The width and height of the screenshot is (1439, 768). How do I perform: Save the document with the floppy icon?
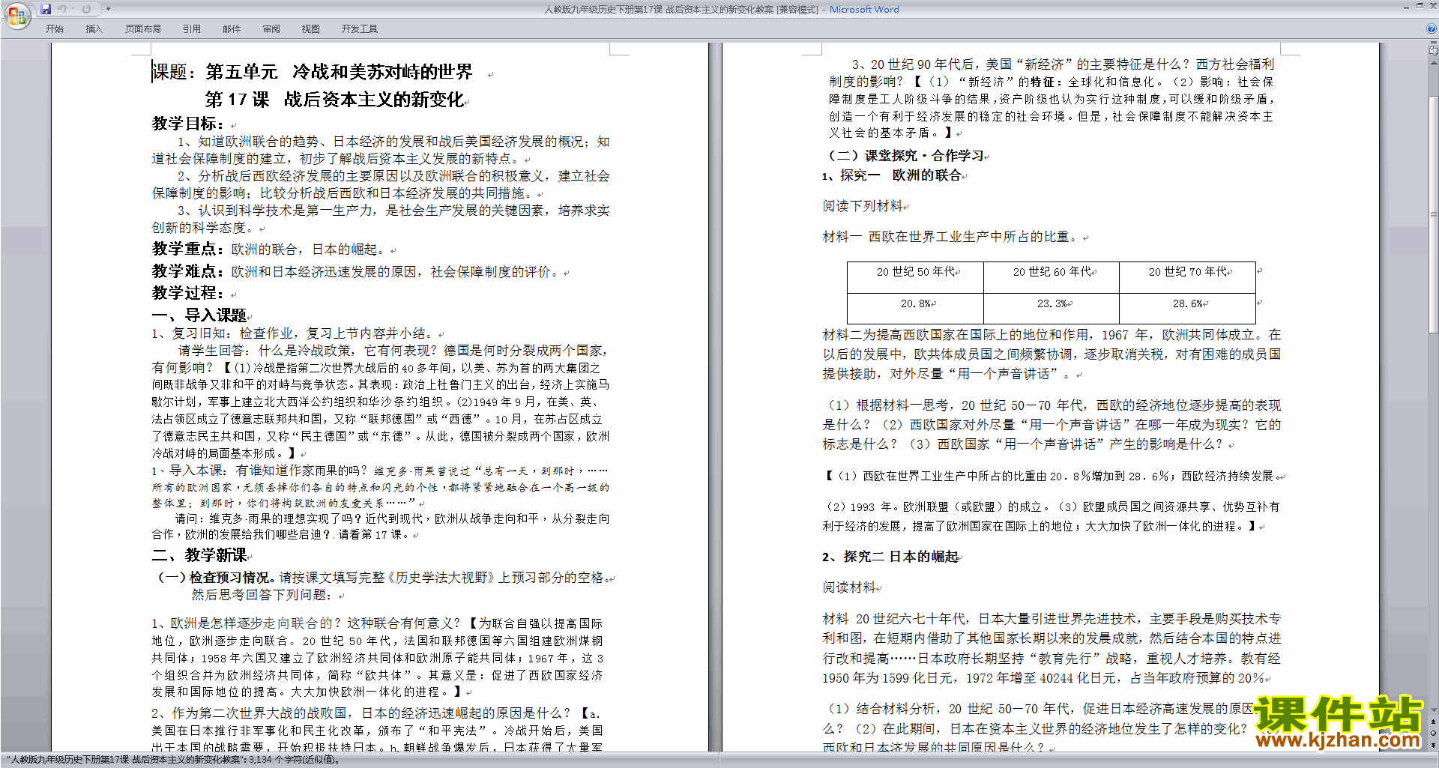coord(46,9)
